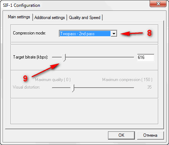Click the 'Target bitrate (kbps):' label

[30, 57]
